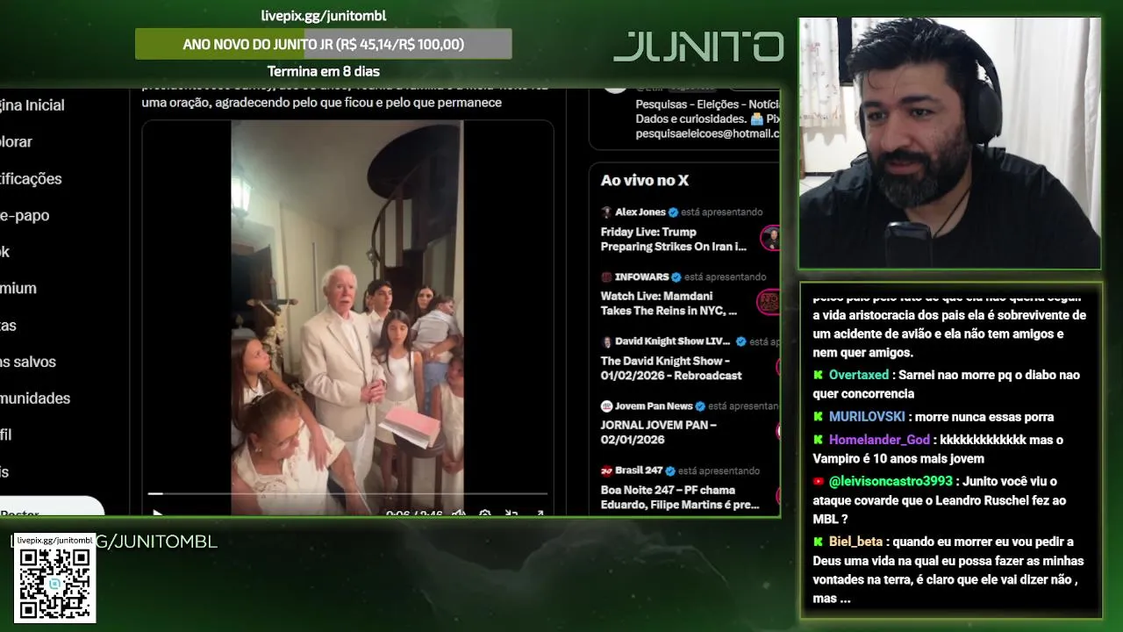Click the video progress bar
1123x632 pixels.
coord(347,494)
